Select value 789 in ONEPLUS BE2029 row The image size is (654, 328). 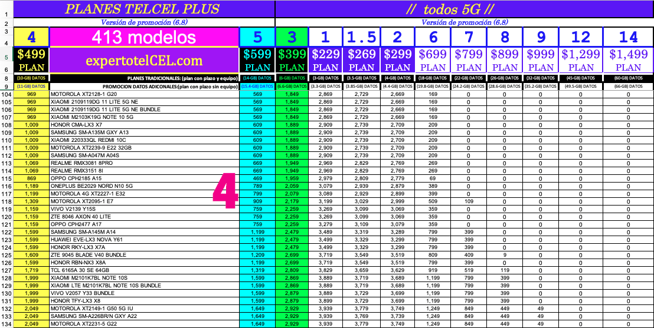257,185
